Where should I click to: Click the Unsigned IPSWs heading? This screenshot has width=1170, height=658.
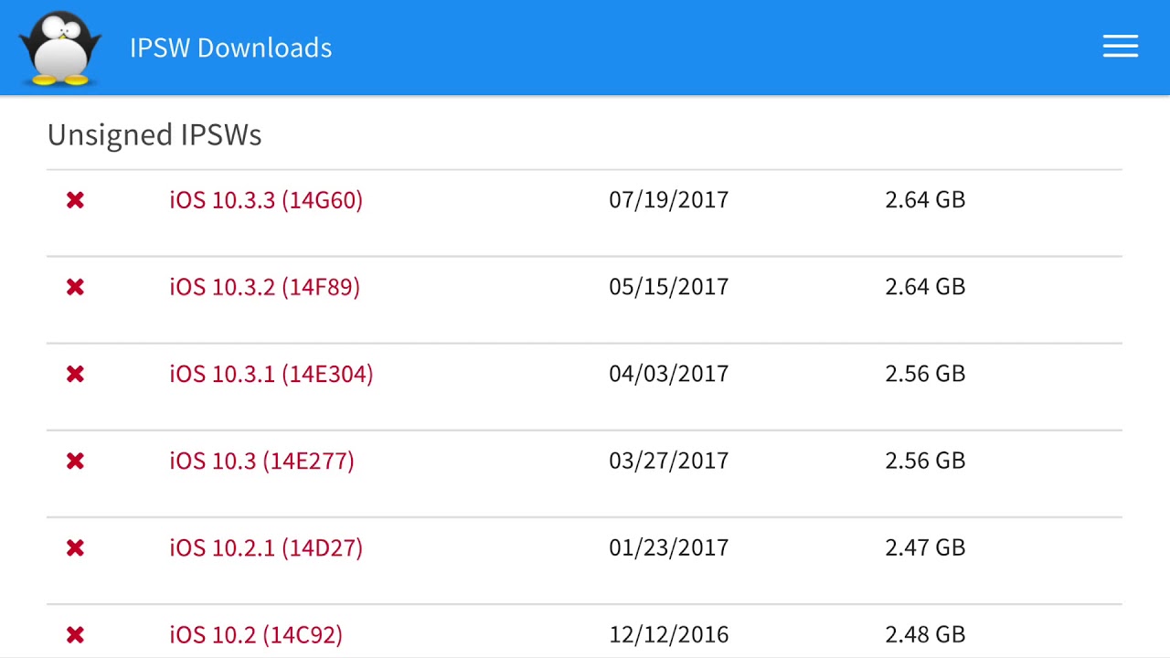(154, 135)
